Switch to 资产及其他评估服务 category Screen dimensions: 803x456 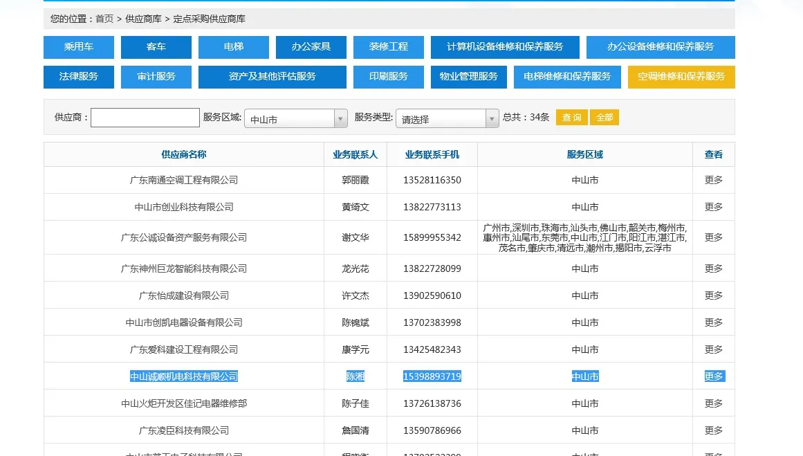(x=273, y=77)
